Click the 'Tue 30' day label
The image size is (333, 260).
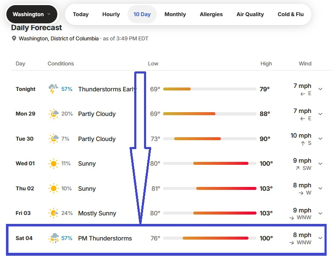click(x=25, y=138)
